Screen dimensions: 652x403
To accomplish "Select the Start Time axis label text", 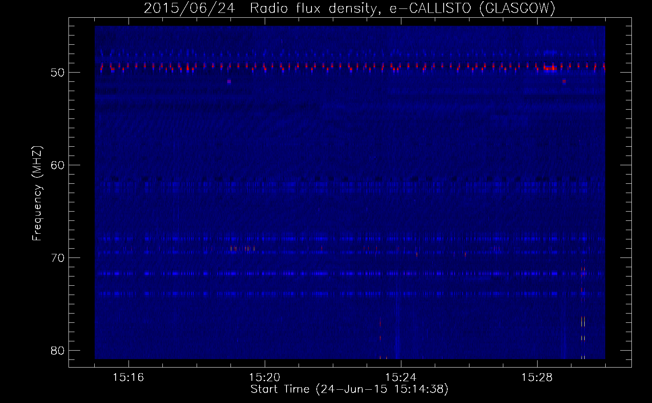I will pos(349,389).
